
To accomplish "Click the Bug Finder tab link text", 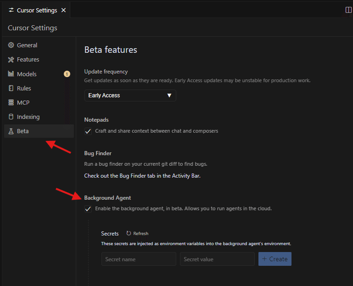I will pos(142,175).
